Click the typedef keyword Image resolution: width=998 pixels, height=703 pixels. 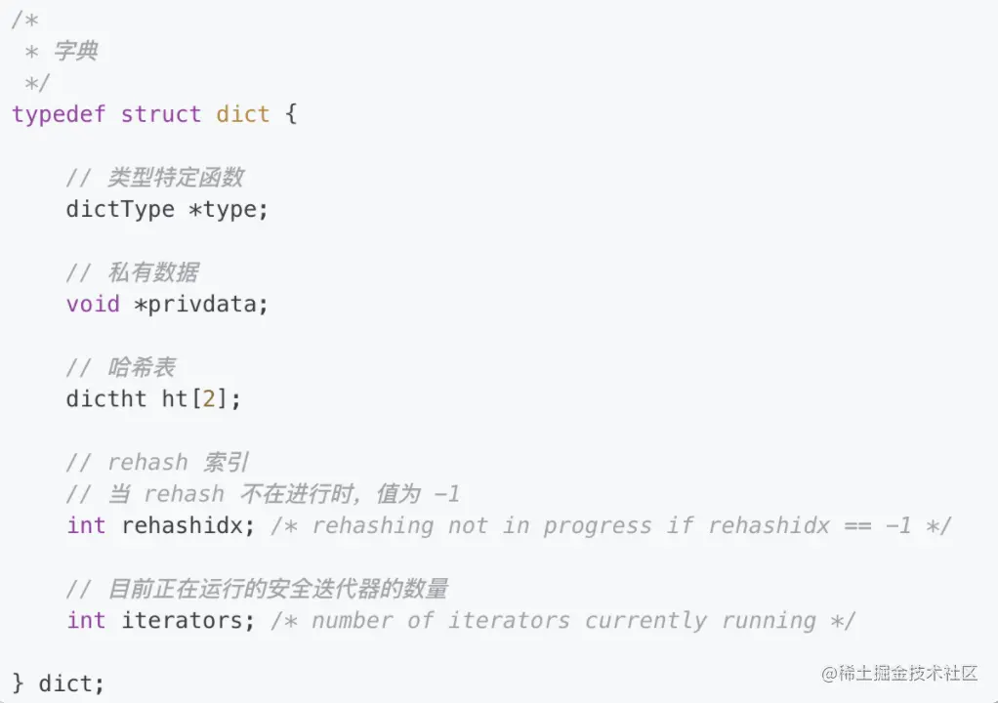[59, 114]
